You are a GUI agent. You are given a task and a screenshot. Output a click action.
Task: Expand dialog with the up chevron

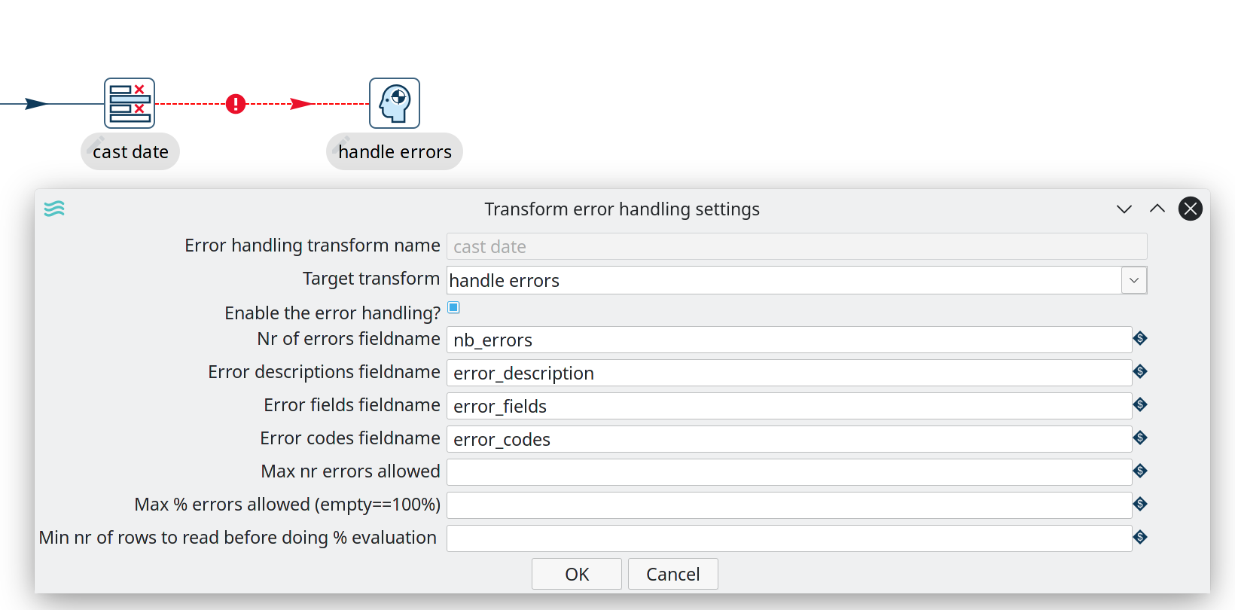click(x=1157, y=209)
